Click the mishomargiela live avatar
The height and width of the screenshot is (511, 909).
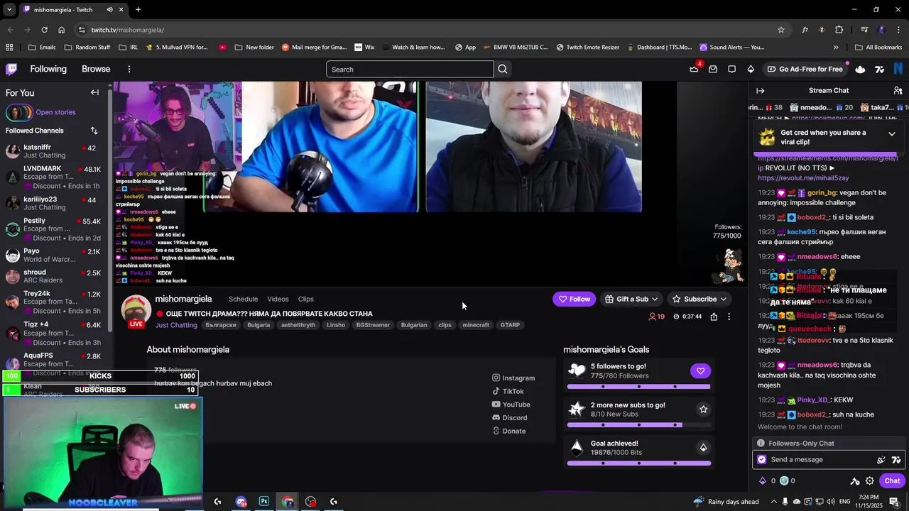click(x=136, y=311)
